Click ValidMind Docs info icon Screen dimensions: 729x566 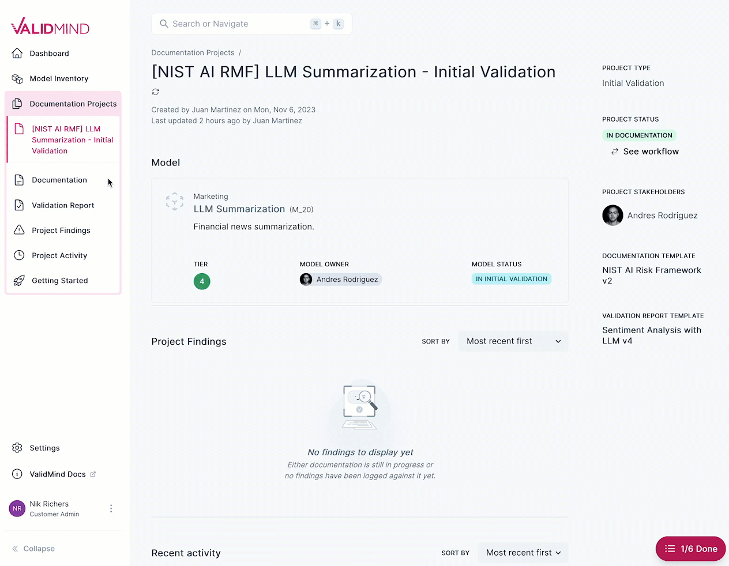click(x=17, y=474)
